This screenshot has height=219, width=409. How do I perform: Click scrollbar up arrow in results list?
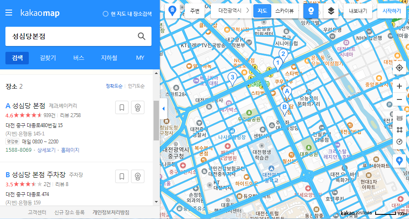coord(156,74)
